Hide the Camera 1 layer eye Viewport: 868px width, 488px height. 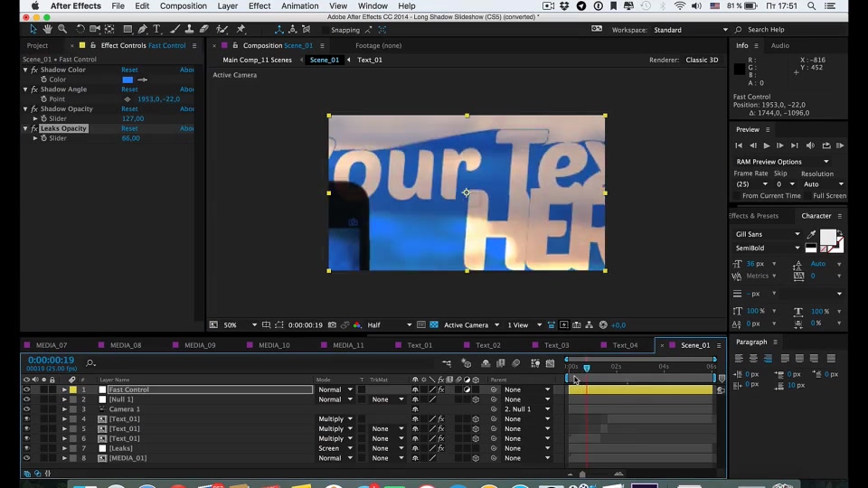coord(26,409)
